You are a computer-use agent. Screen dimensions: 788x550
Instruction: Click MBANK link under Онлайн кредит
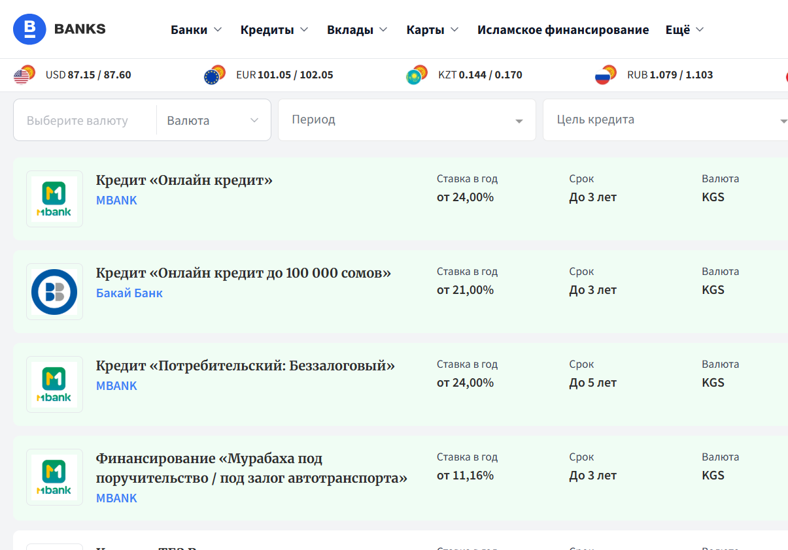coord(116,201)
